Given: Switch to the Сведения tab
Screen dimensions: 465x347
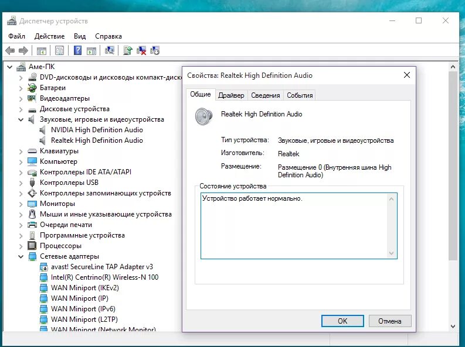Looking at the screenshot, I should (266, 95).
